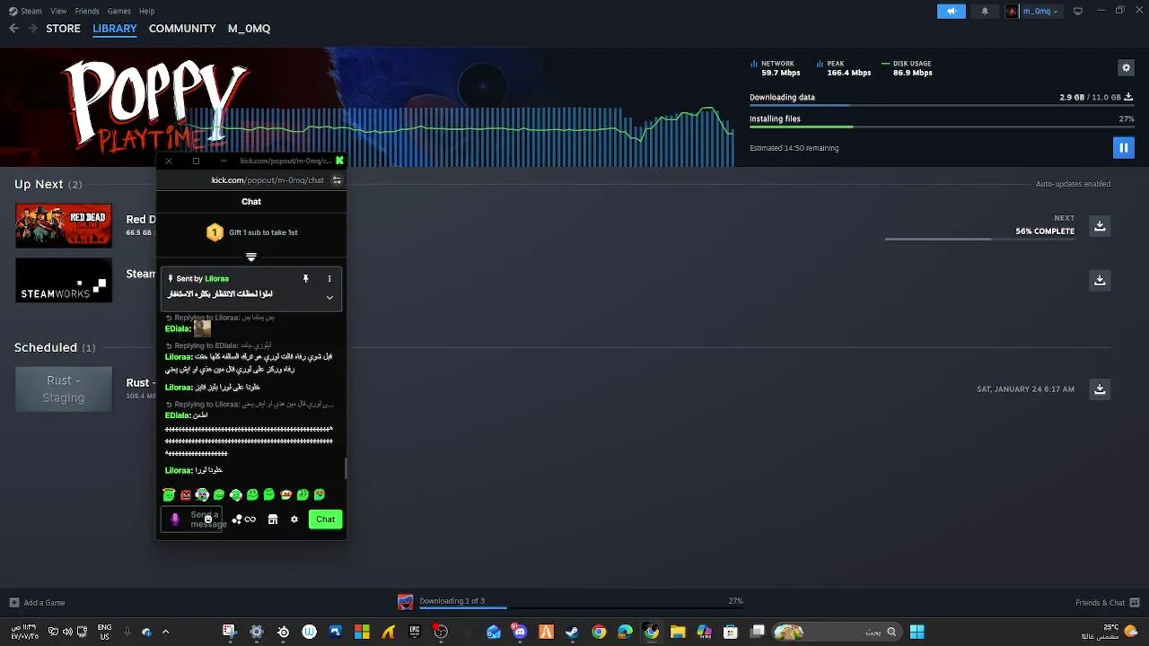Image resolution: width=1149 pixels, height=646 pixels.
Task: Open the Help menu
Action: [146, 11]
